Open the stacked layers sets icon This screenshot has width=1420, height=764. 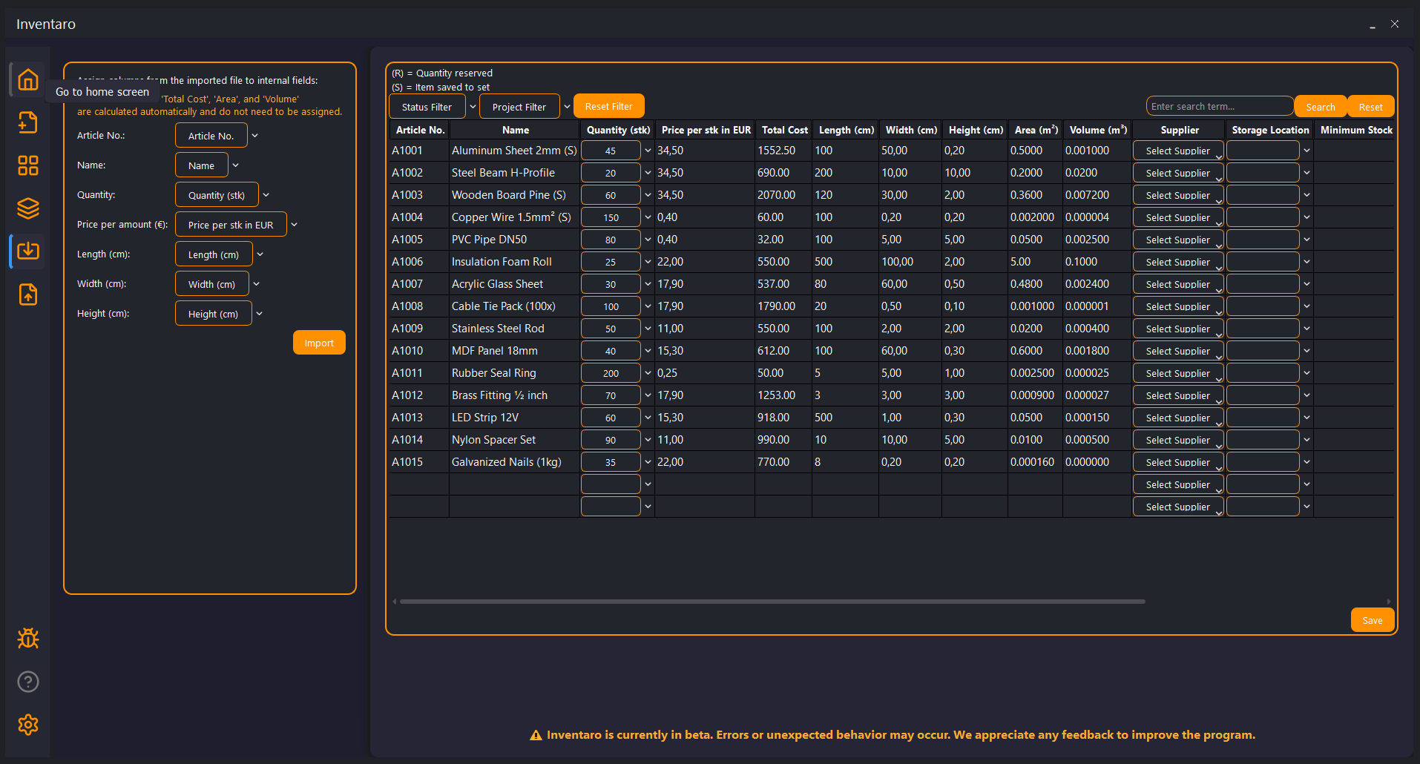click(28, 208)
